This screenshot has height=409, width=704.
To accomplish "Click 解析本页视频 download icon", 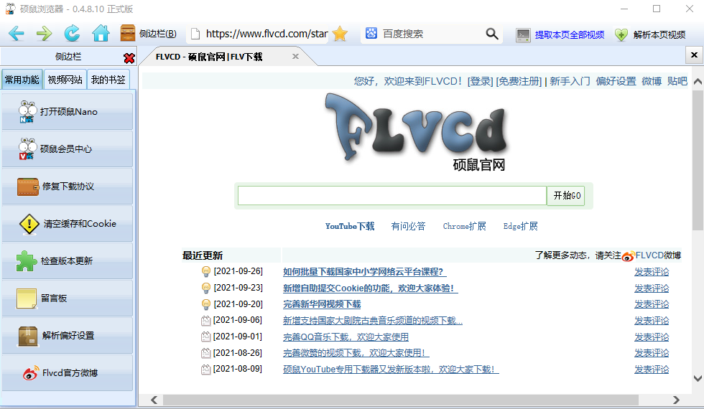I will tap(621, 34).
